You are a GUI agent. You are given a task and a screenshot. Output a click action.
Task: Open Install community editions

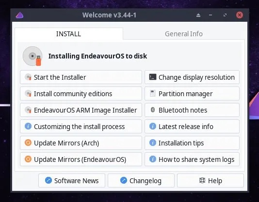click(81, 94)
